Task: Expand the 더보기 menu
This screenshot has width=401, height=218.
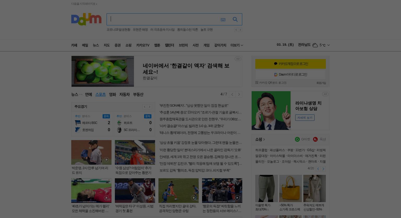Action: click(x=237, y=45)
